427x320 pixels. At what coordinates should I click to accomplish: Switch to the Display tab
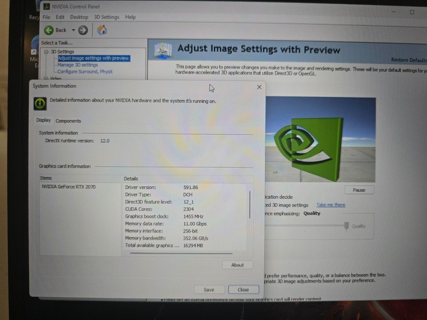click(x=43, y=120)
